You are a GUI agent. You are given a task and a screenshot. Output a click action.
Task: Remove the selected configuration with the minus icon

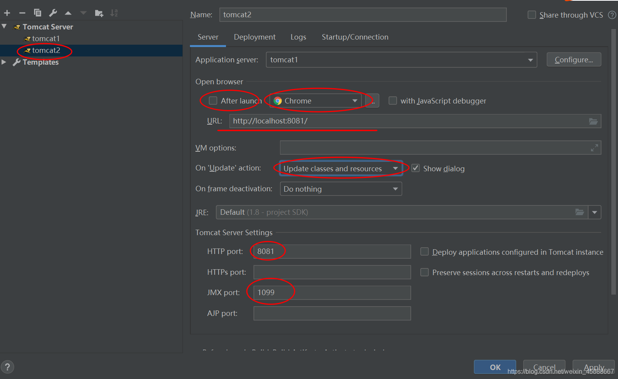tap(22, 13)
